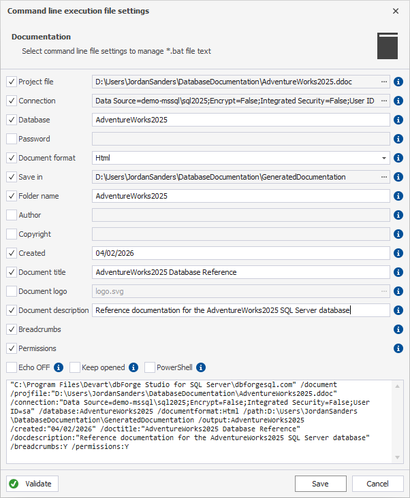Click info icon for Breadcrumbs row

point(398,329)
